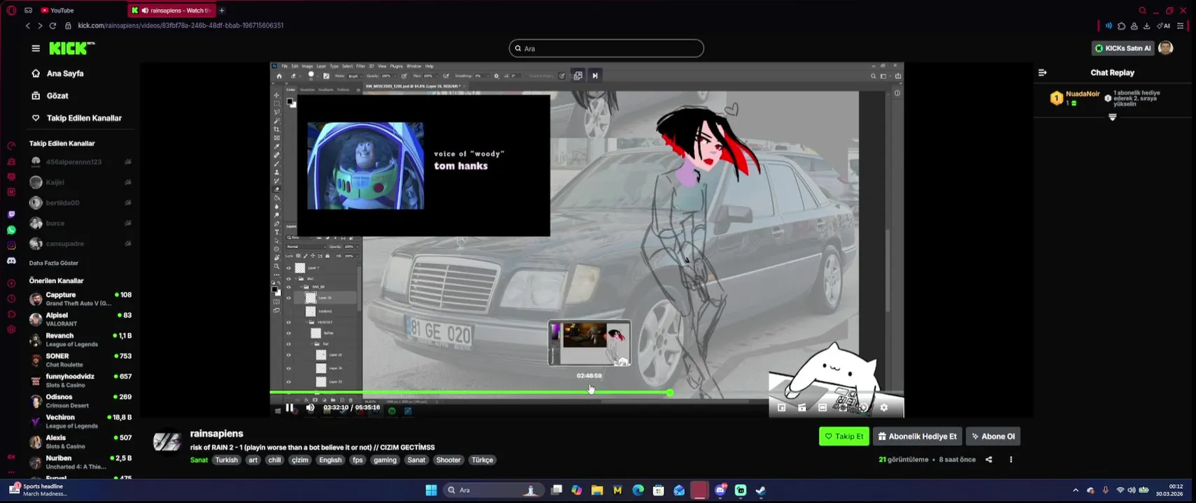Open Odisnos Crimson Desert channel

80,401
